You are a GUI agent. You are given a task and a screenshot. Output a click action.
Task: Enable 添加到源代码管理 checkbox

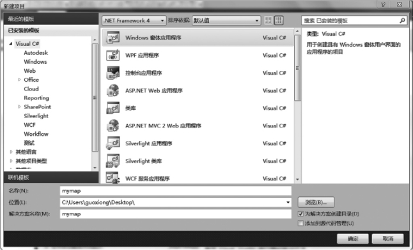click(x=300, y=223)
